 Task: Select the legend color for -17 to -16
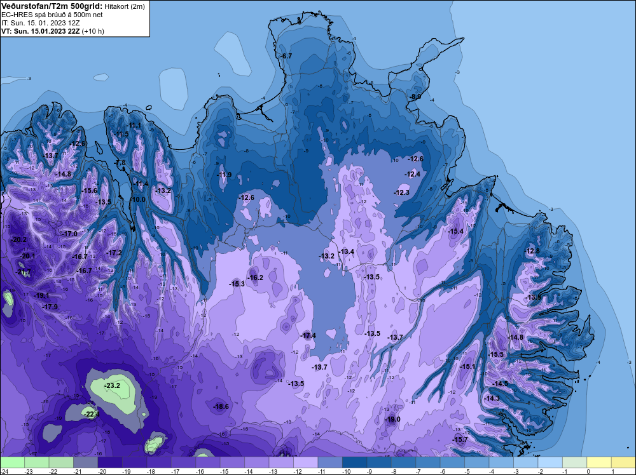pos(183,462)
